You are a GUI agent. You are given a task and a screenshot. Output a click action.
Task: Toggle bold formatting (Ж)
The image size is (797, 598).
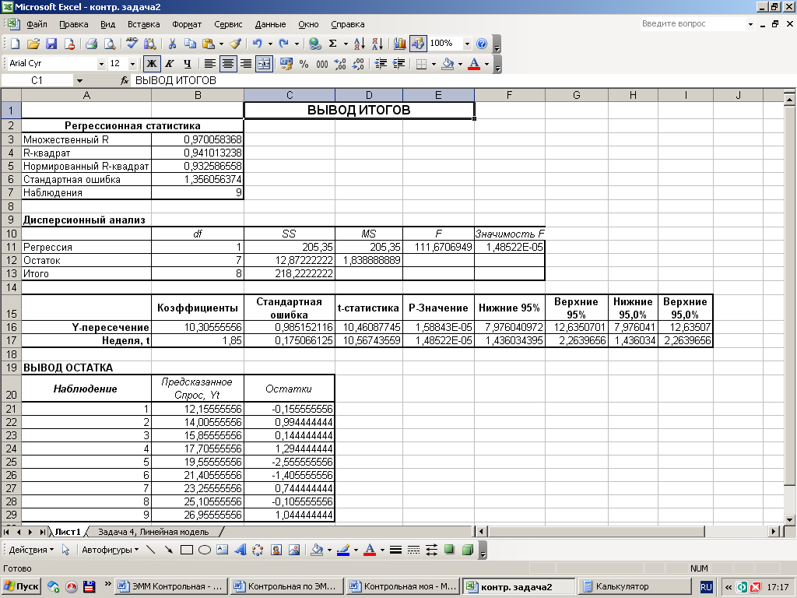point(153,64)
